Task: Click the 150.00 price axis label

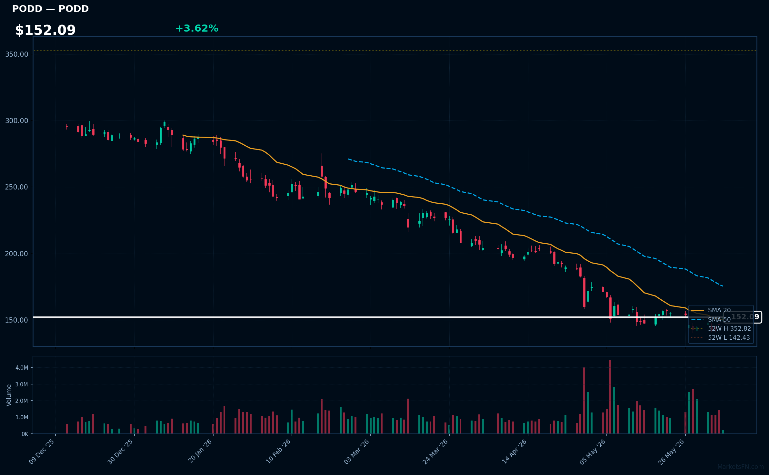Action: tap(17, 320)
